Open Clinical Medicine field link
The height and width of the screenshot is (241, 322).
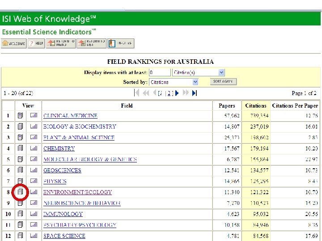(x=71, y=116)
